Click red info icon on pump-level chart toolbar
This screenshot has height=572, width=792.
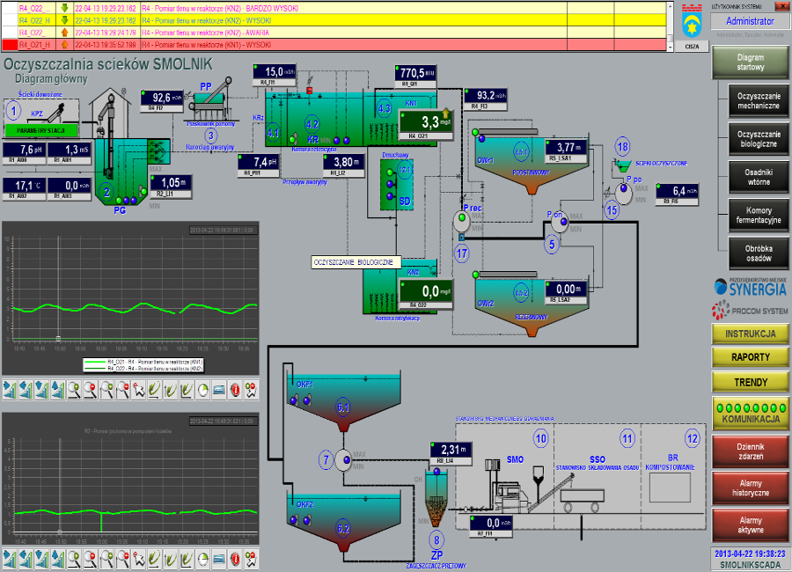point(235,558)
